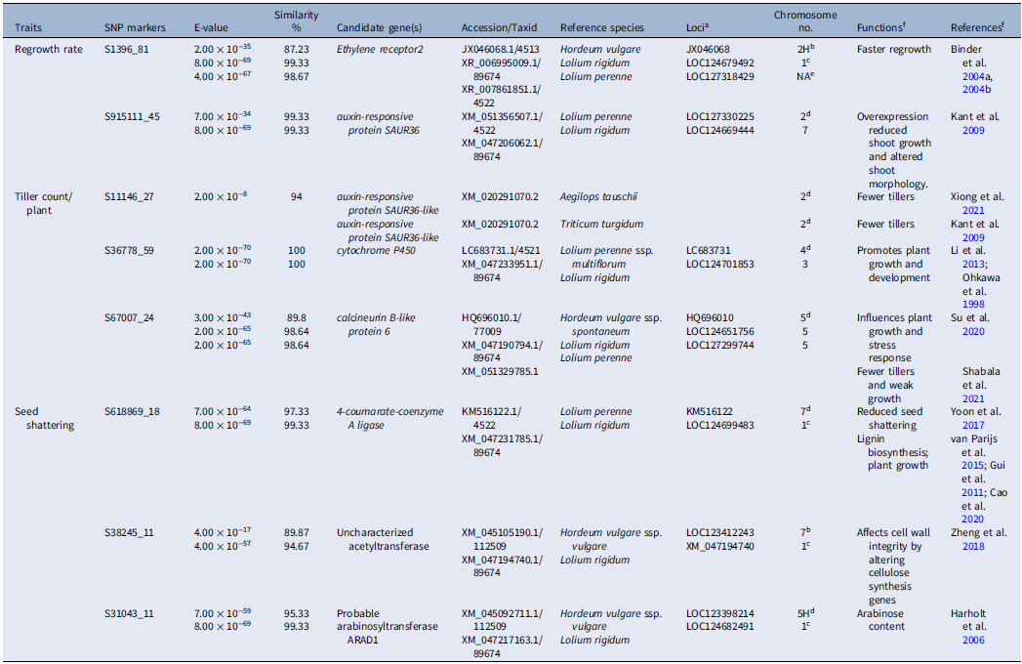Click reference species Aegilops tauschii
The height and width of the screenshot is (664, 1022).
pos(598,196)
